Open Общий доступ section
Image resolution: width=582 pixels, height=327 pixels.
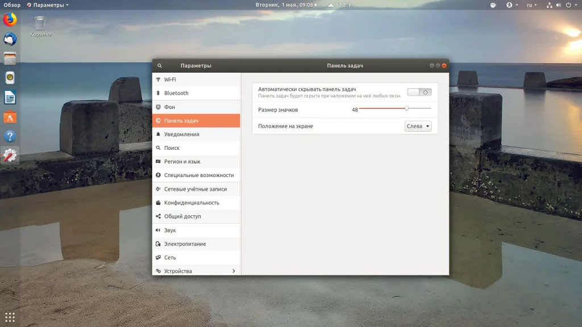tap(196, 216)
